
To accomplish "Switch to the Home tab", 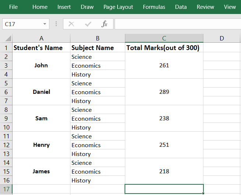I will pyautogui.click(x=40, y=7).
